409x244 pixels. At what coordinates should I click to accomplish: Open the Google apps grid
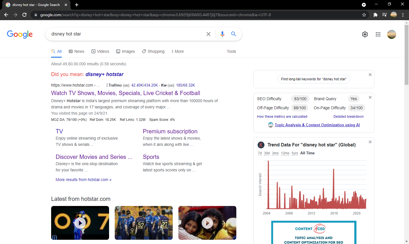point(378,34)
